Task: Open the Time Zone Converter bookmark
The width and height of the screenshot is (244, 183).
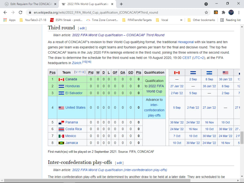Action: coord(102,20)
